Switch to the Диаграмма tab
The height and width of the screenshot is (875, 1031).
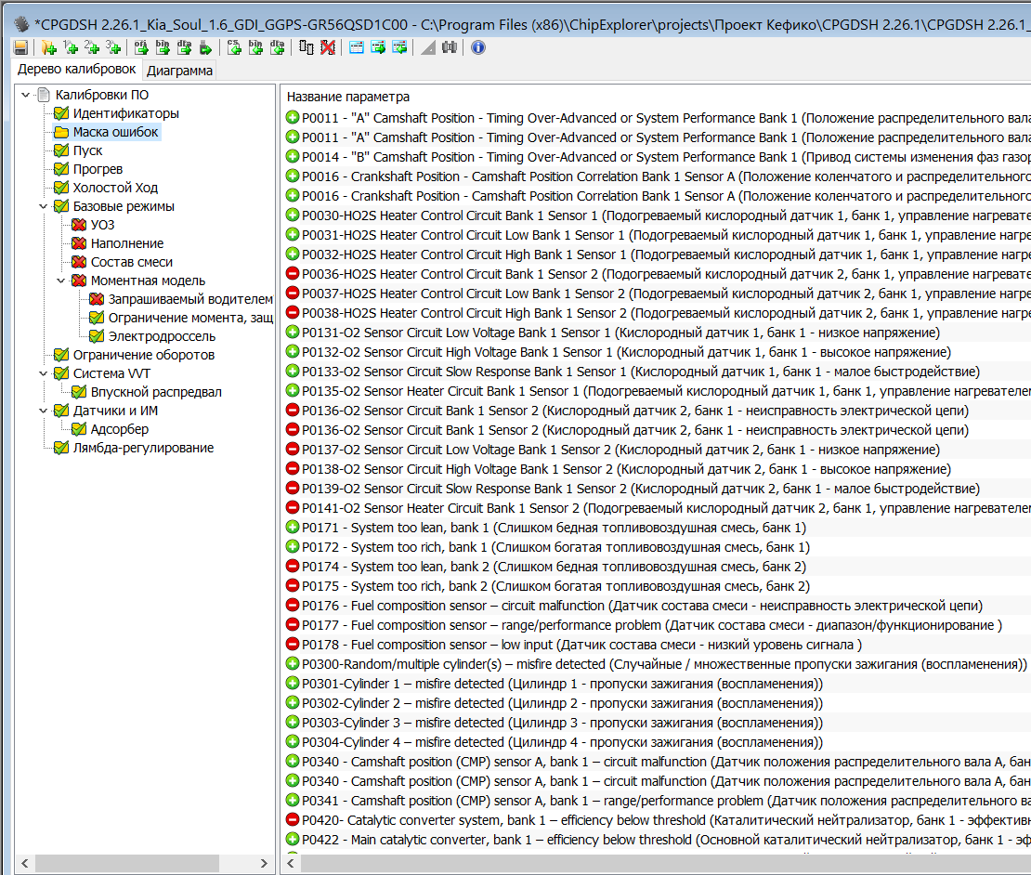point(179,71)
